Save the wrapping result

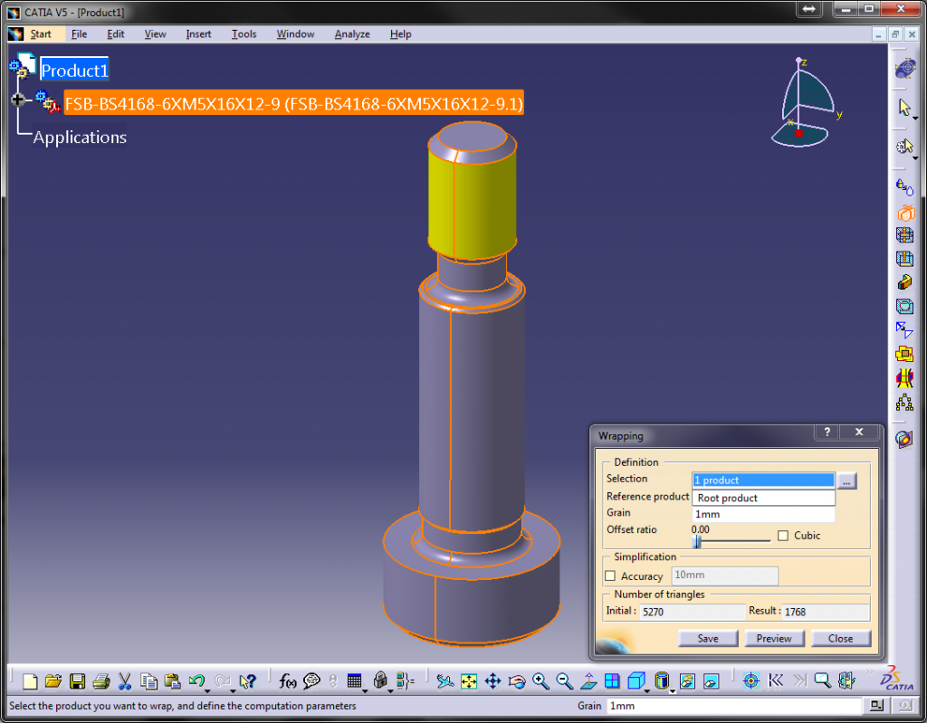click(x=707, y=638)
